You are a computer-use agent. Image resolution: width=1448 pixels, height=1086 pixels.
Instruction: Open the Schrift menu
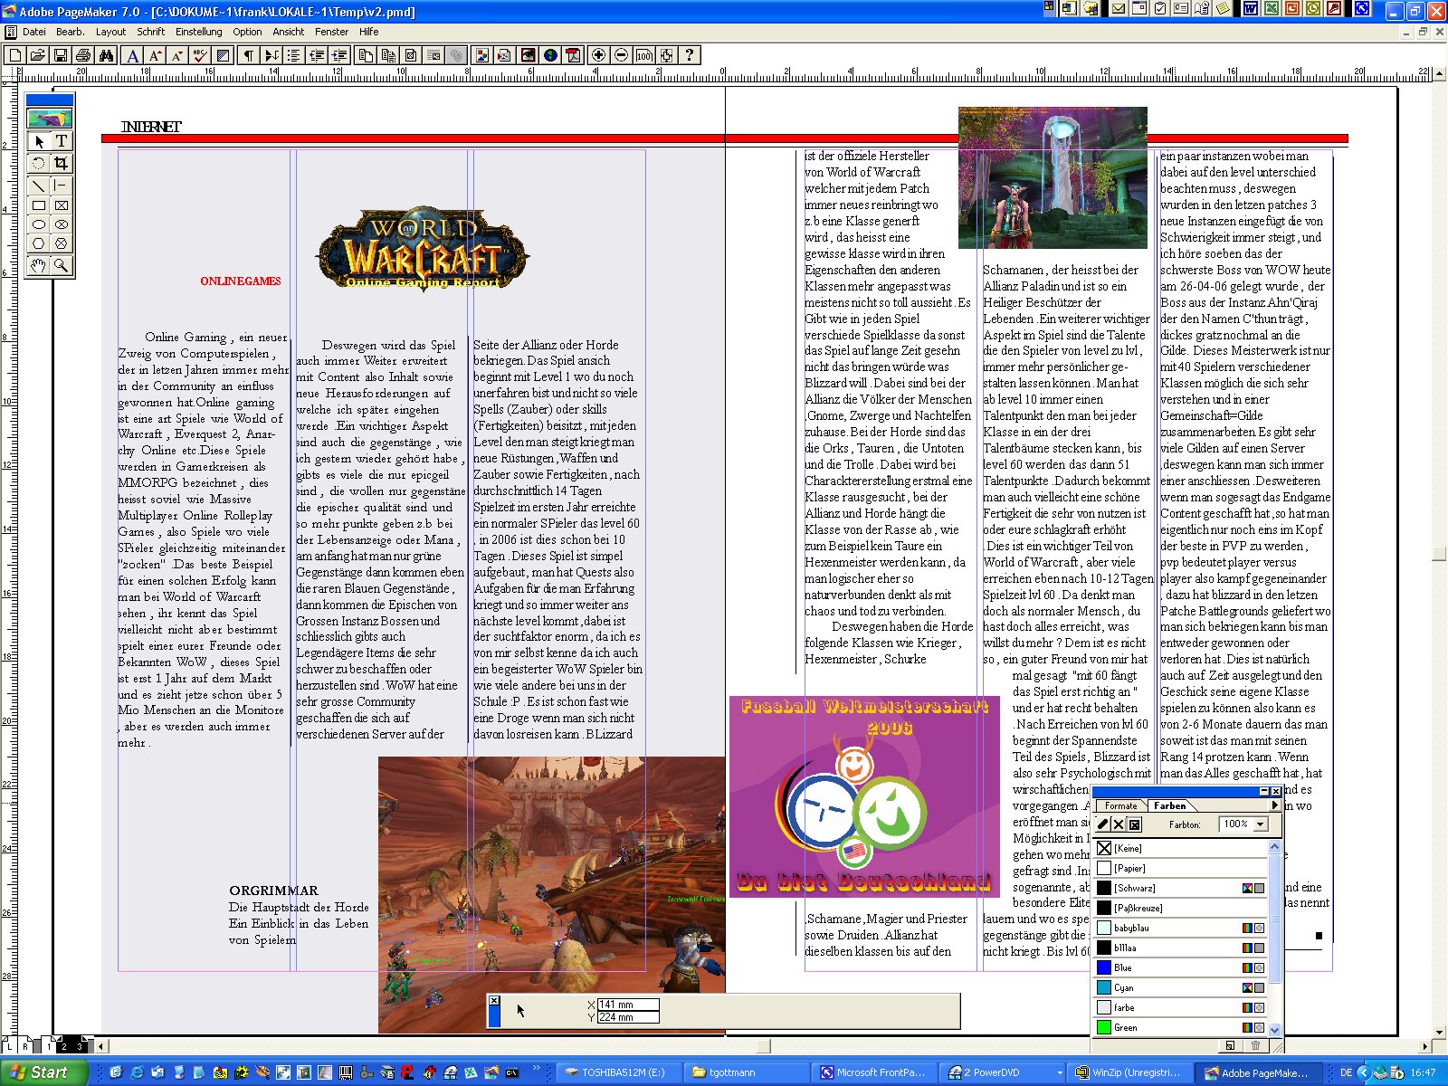point(150,32)
